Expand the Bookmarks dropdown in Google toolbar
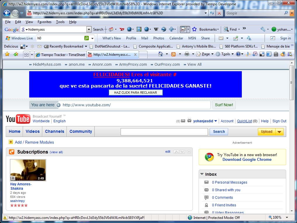Image resolution: width=297 pixels, height=223 pixels. (218, 29)
